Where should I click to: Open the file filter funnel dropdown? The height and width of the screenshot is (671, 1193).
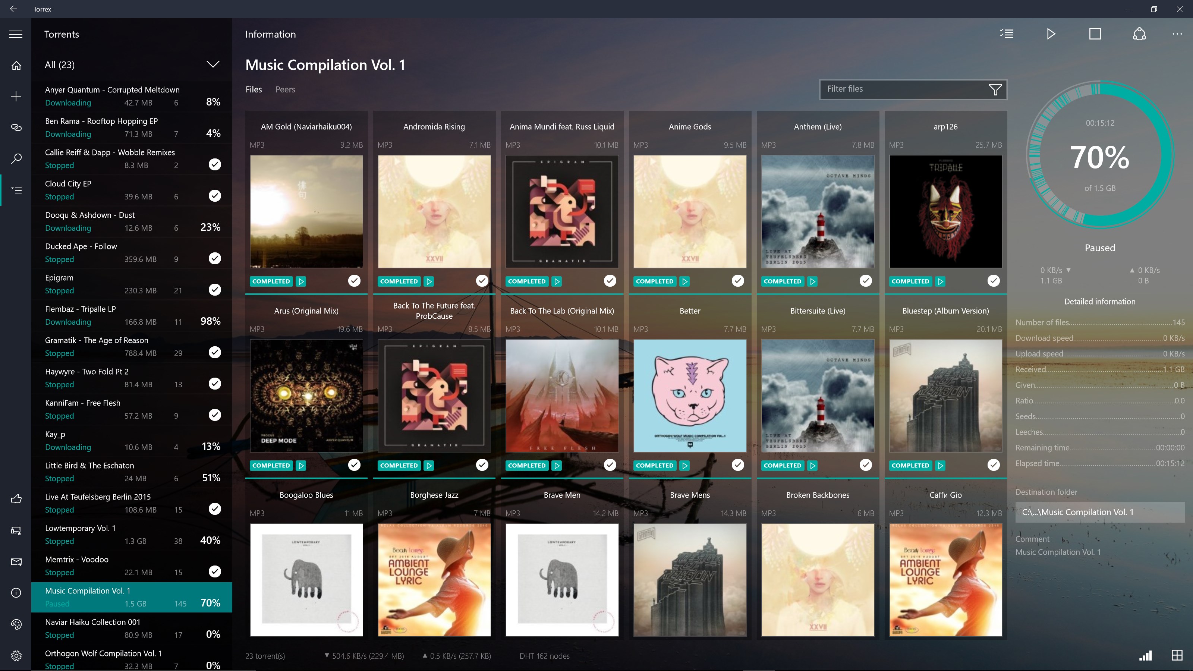click(996, 89)
